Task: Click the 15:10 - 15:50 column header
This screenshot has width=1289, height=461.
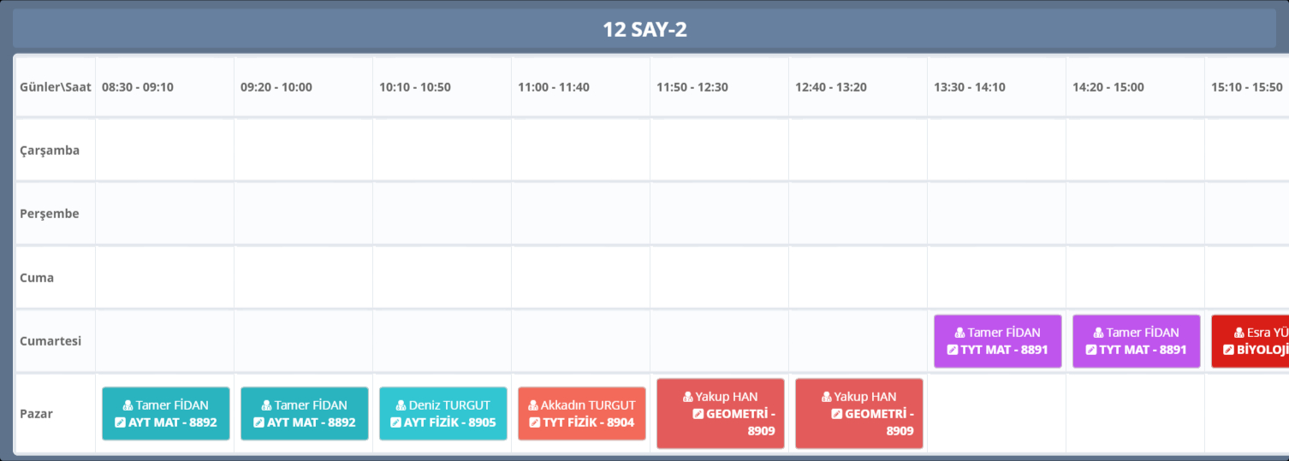Action: point(1246,87)
